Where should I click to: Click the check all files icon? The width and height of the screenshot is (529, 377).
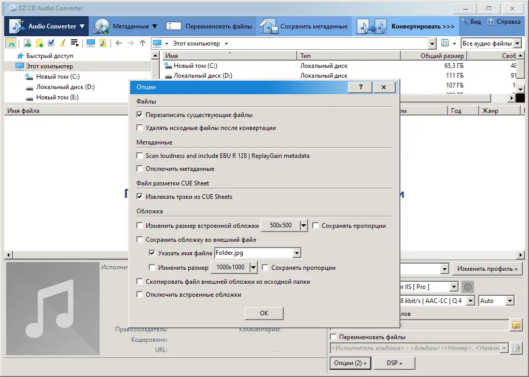[x=51, y=43]
